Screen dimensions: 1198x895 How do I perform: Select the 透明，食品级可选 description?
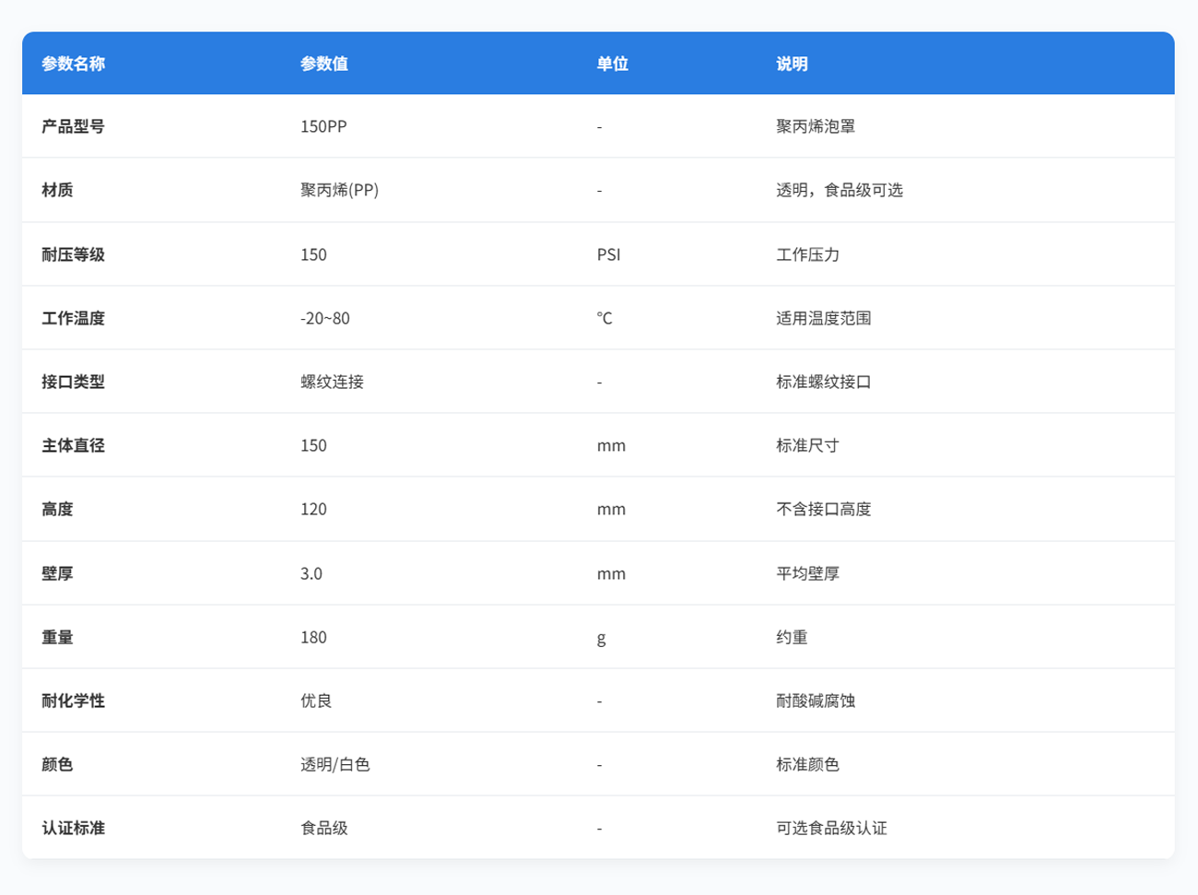click(839, 190)
